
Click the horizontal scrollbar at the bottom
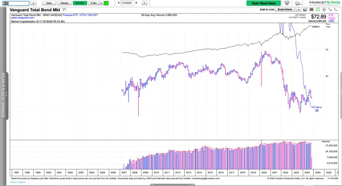[172, 185]
